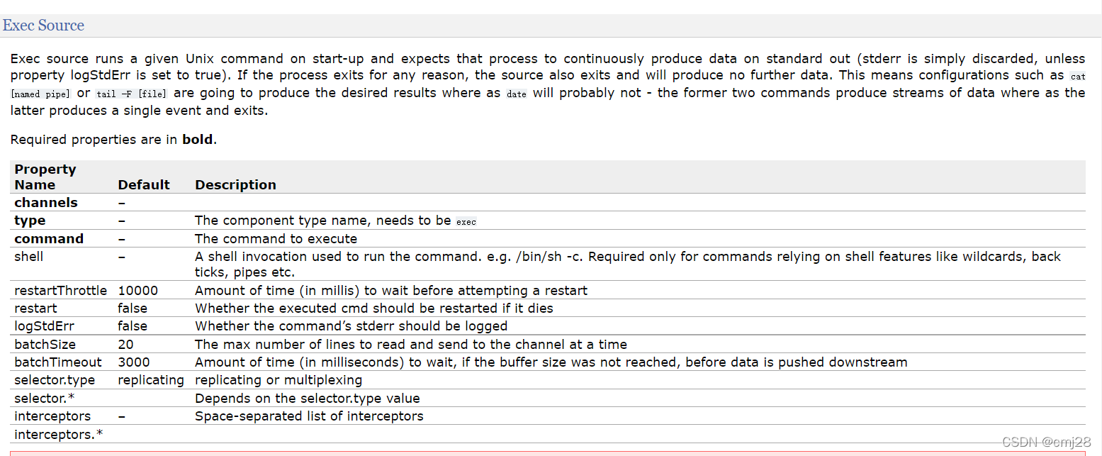
Task: Click the batchSize property name
Action: (45, 345)
